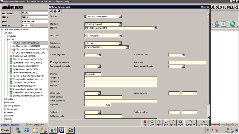Click into the Alış fiyatı field
239x134 pixels.
click(x=98, y=105)
